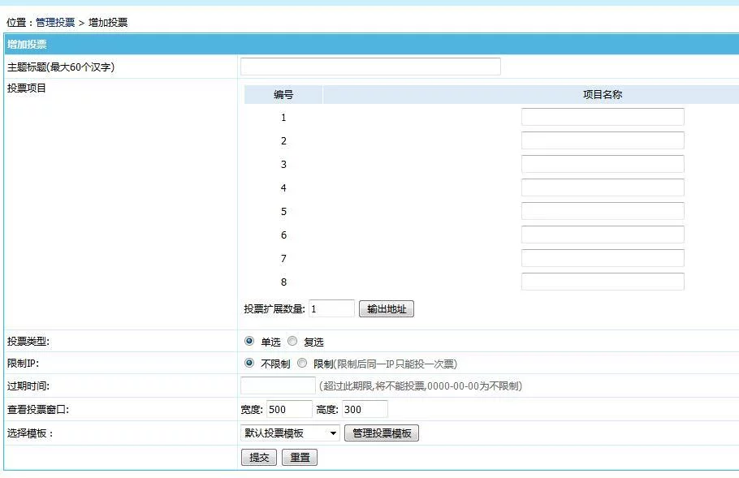
Task: Click the 高度 input field showing 300
Action: pos(365,409)
